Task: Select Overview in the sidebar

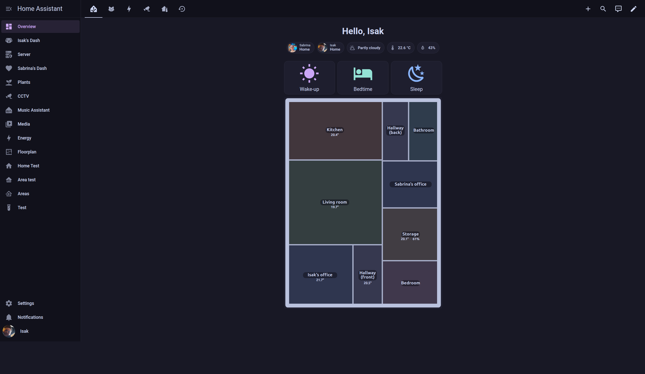Action: coord(40,26)
